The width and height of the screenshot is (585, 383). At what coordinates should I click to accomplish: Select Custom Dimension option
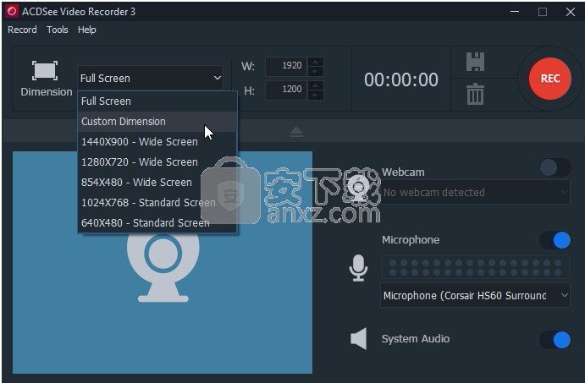pyautogui.click(x=157, y=122)
